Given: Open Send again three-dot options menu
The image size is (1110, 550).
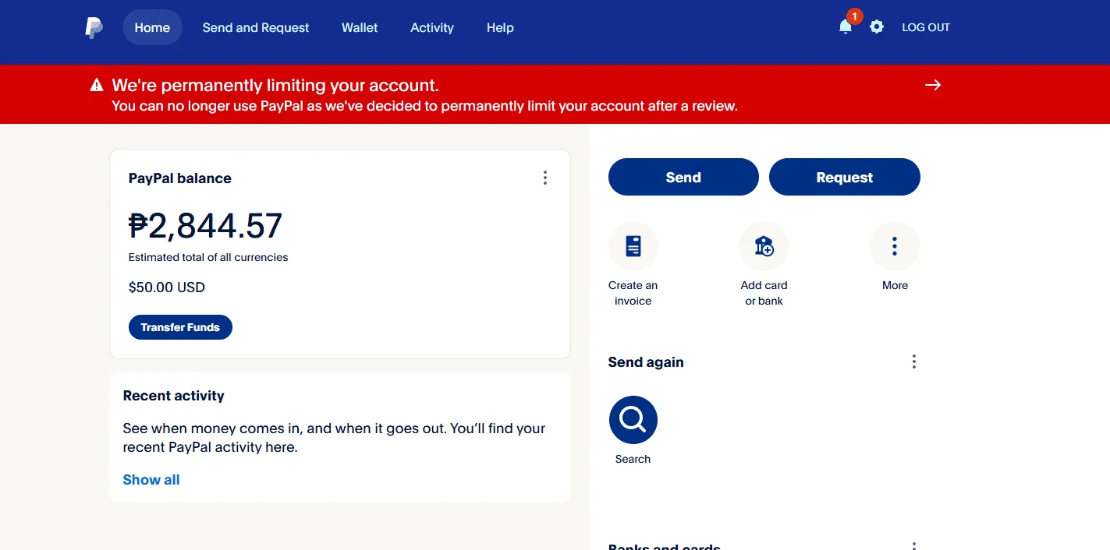Looking at the screenshot, I should click(914, 361).
